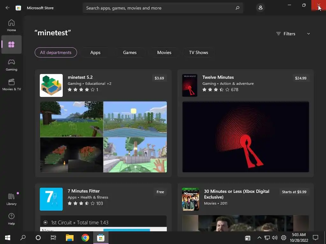The width and height of the screenshot is (326, 244).
Task: Click the "minetest" search results heading
Action: 53,33
